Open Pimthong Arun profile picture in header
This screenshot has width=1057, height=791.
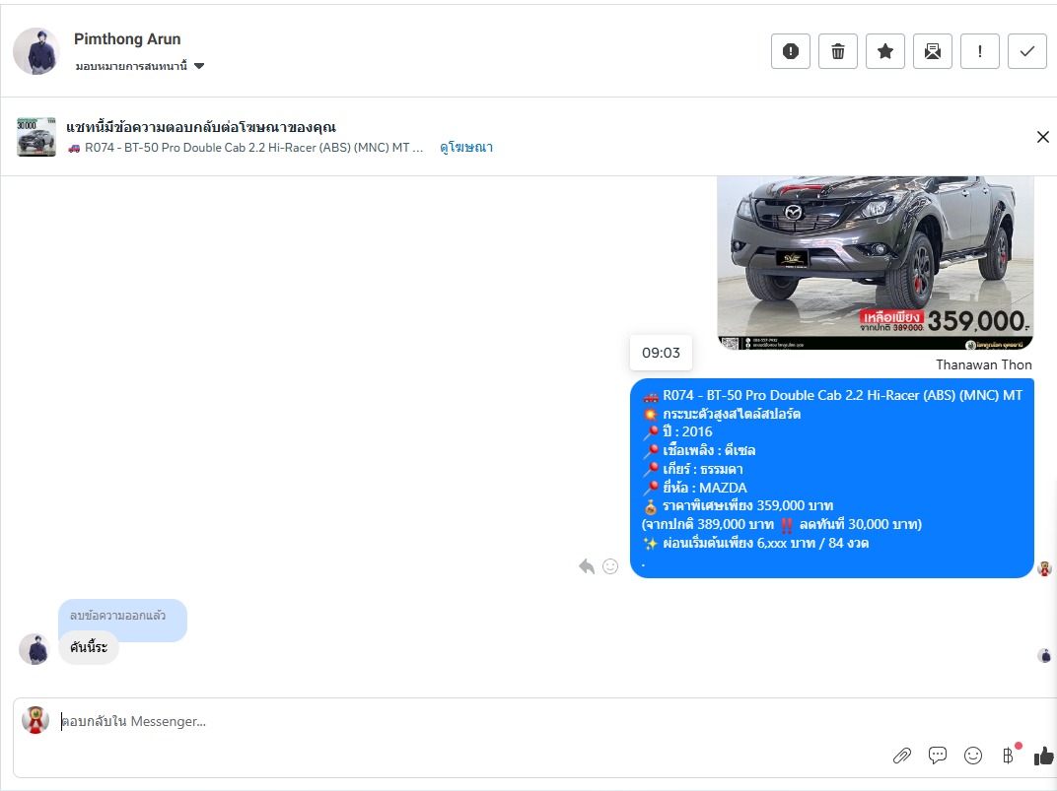click(x=36, y=51)
